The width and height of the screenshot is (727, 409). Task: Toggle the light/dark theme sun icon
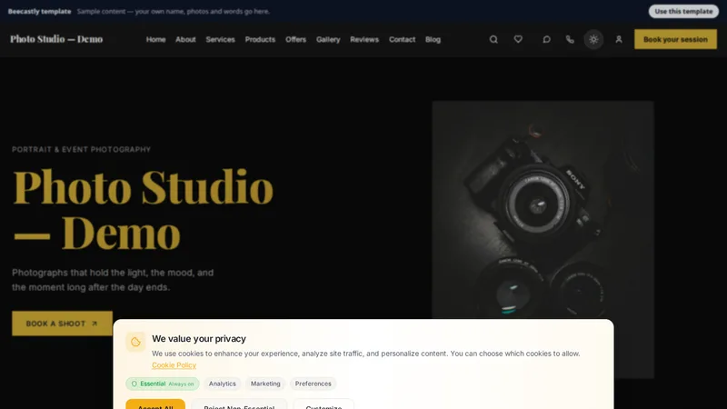coord(593,39)
